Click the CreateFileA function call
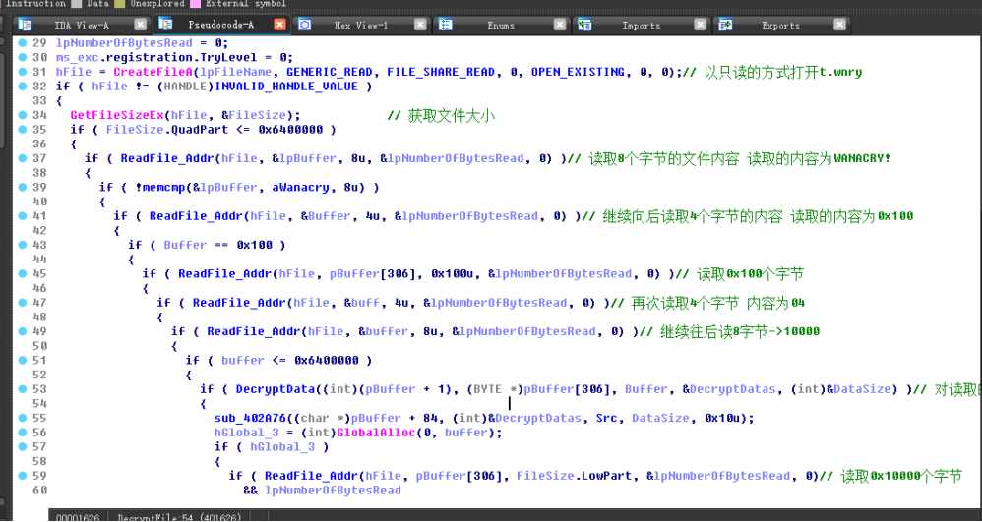The width and height of the screenshot is (982, 522). point(153,72)
